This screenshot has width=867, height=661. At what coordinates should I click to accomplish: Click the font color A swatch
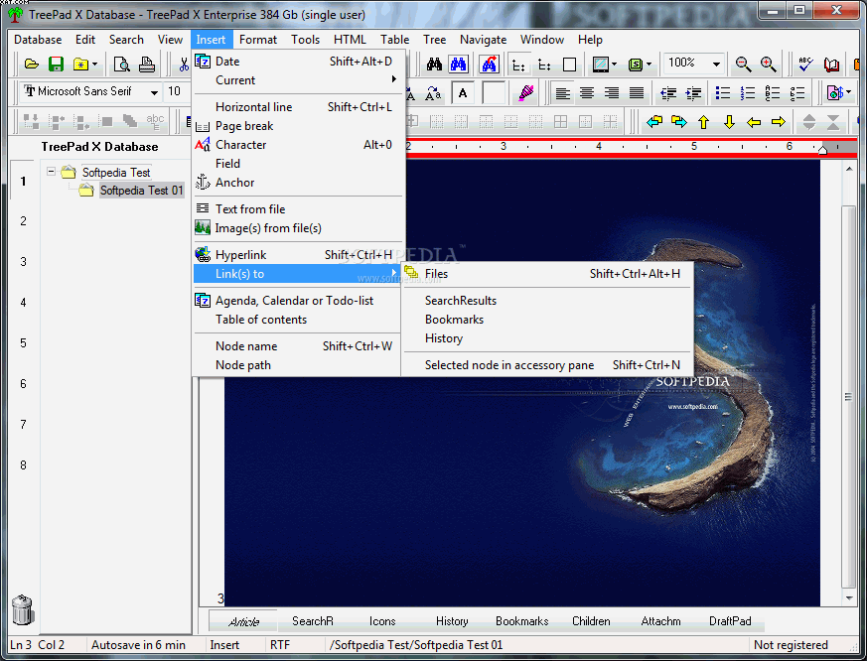(463, 93)
